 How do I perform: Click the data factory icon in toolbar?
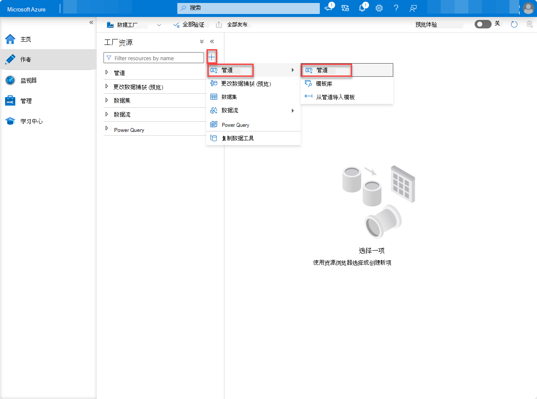tap(110, 25)
